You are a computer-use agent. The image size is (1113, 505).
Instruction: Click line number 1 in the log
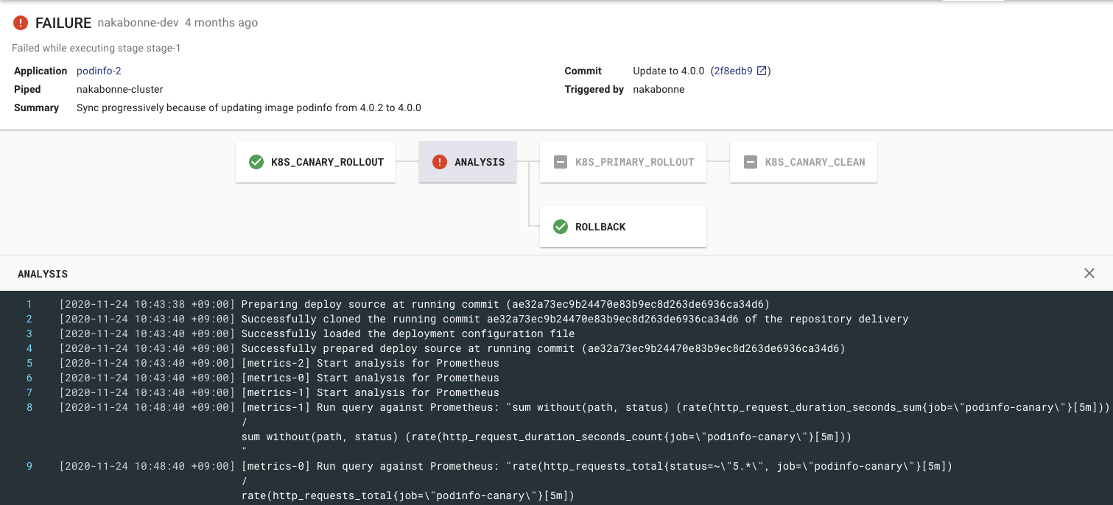[x=29, y=304]
